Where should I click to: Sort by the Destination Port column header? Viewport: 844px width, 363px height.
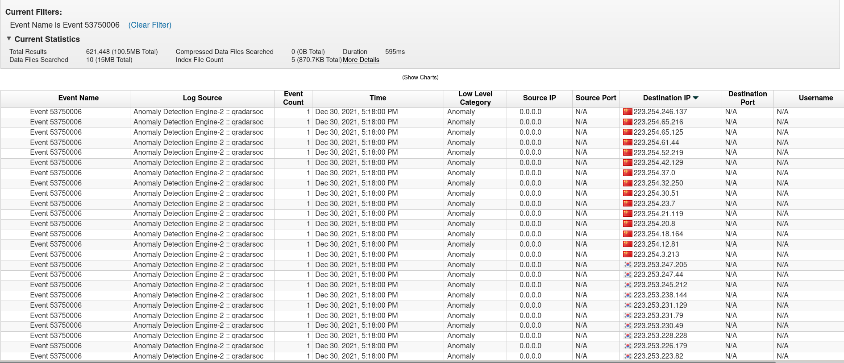pyautogui.click(x=748, y=98)
